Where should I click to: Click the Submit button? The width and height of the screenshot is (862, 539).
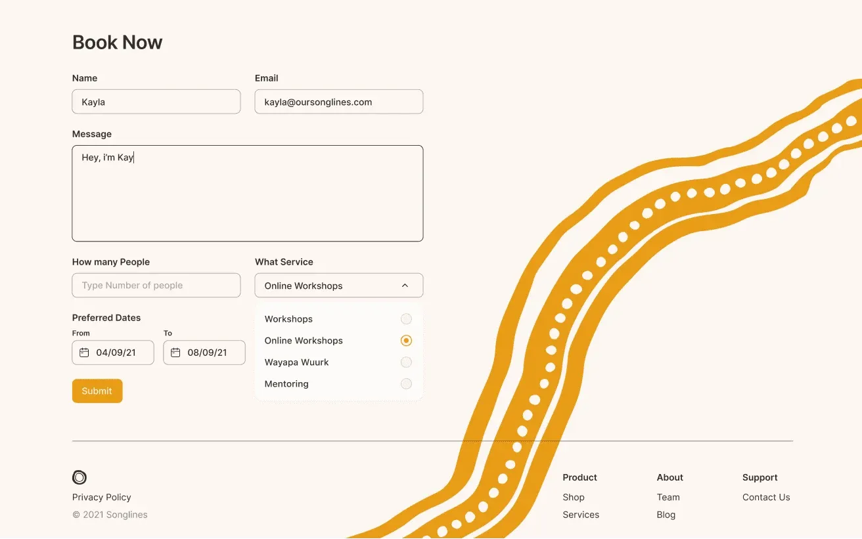[x=97, y=391]
